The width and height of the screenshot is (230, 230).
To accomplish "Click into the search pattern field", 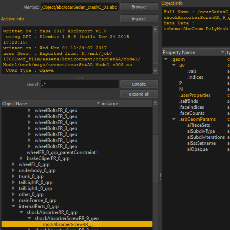I will (x=80, y=84).
